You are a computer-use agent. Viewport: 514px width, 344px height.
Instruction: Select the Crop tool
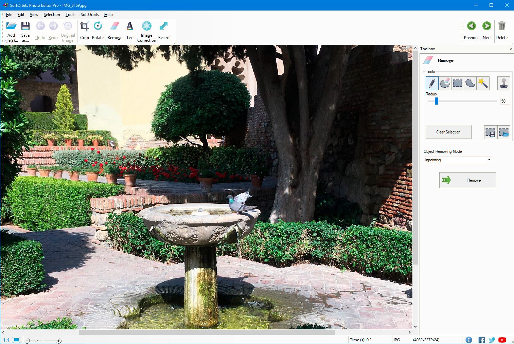(84, 31)
